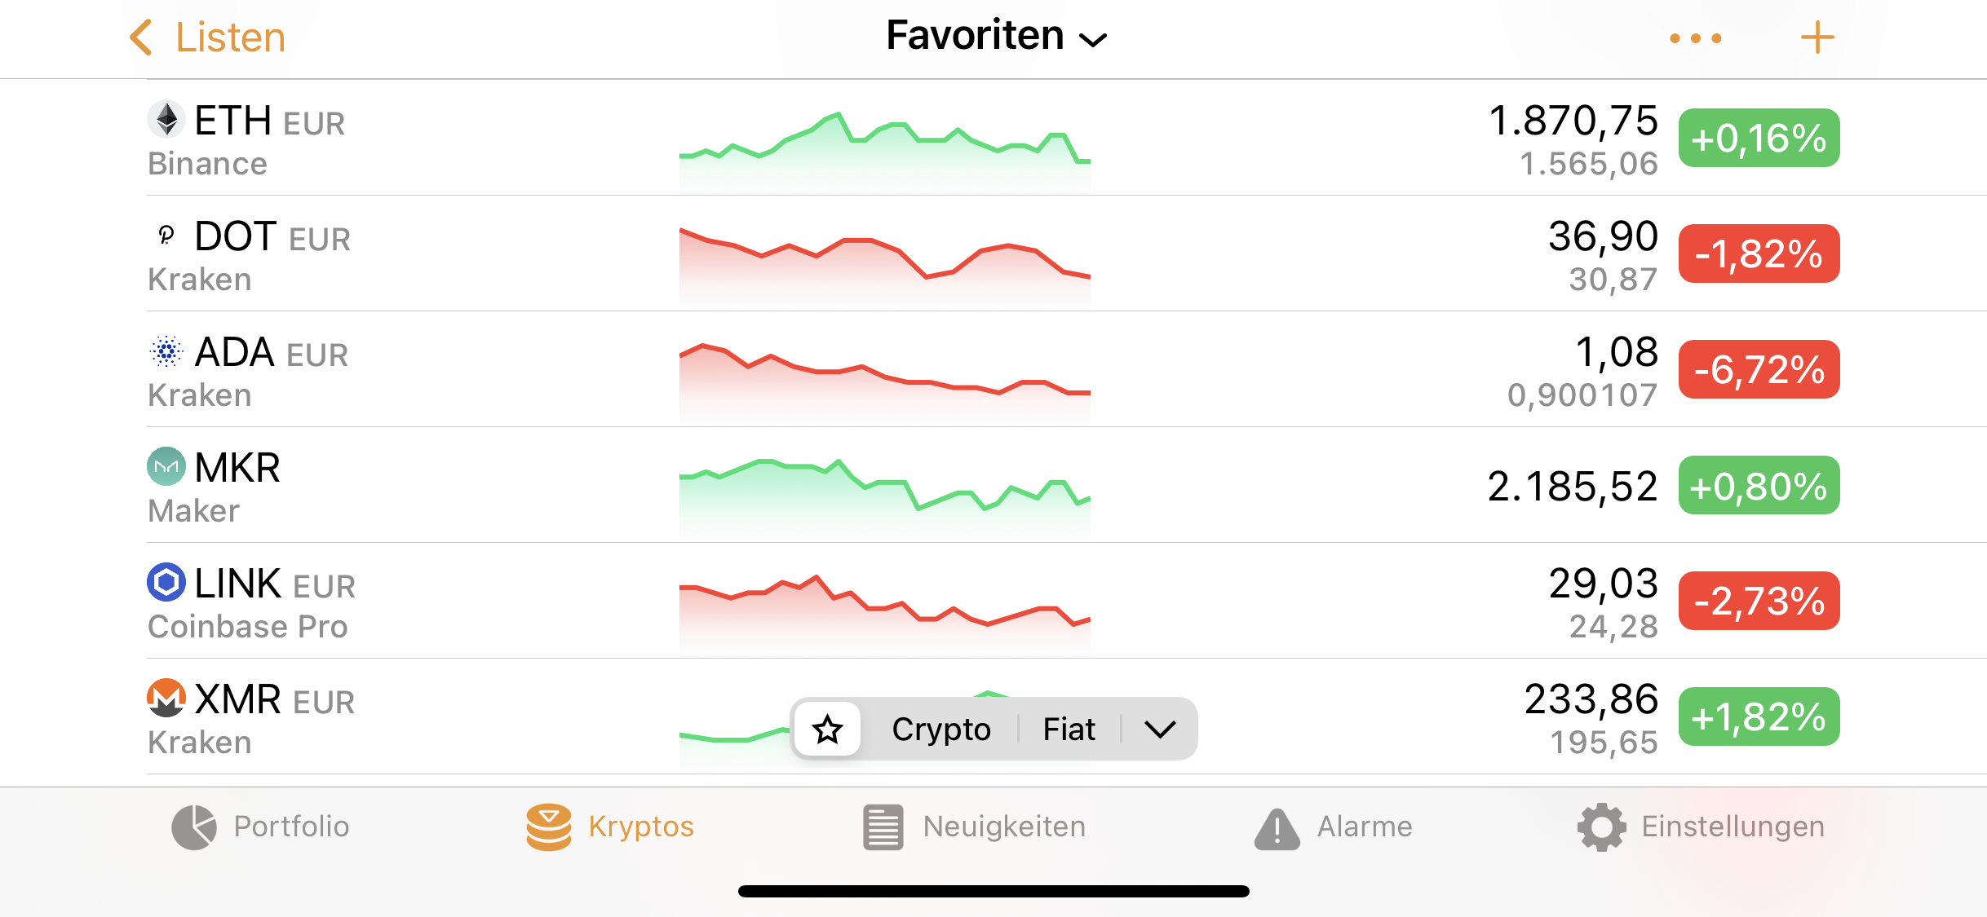The height and width of the screenshot is (917, 1987).
Task: Open the Alarme alerts tab
Action: (x=1334, y=827)
